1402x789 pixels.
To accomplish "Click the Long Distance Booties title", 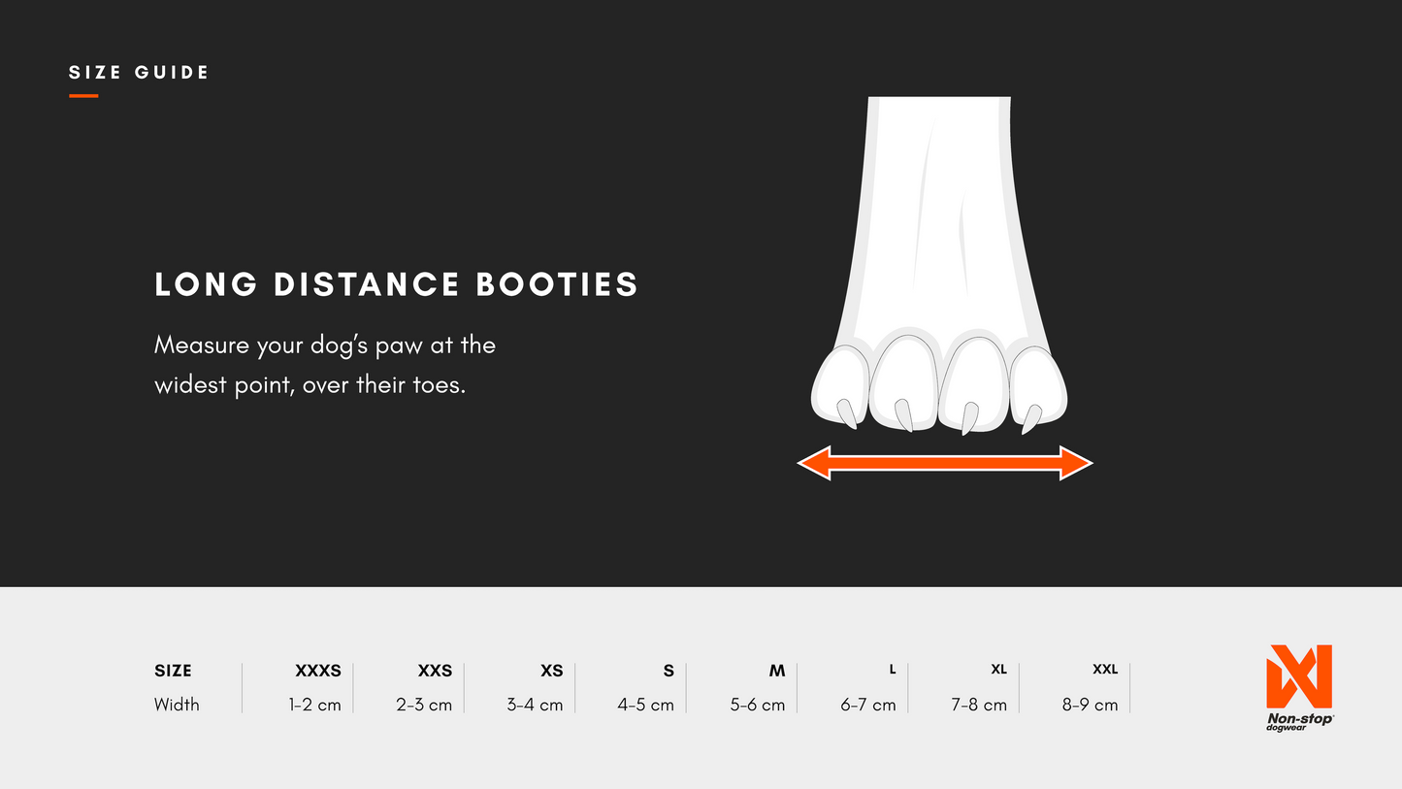I will coord(396,284).
